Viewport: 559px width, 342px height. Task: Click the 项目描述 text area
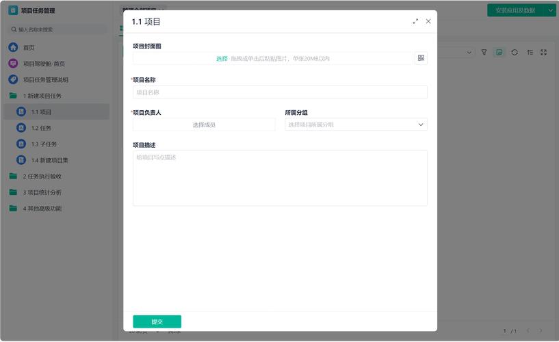point(280,178)
